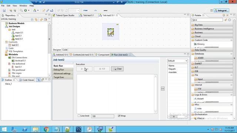Click the filter icon in the Repository toolbar

click(45, 20)
